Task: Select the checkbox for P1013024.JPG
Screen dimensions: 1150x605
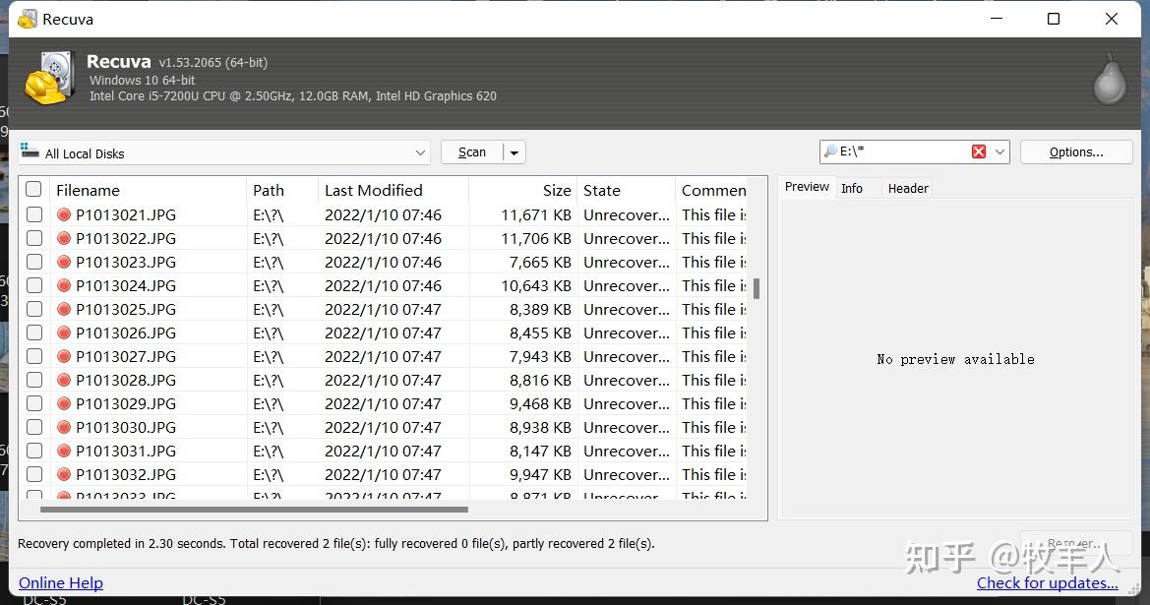Action: point(33,285)
